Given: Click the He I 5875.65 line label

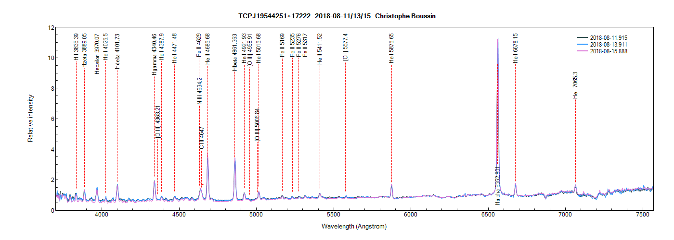Looking at the screenshot, I should [391, 48].
